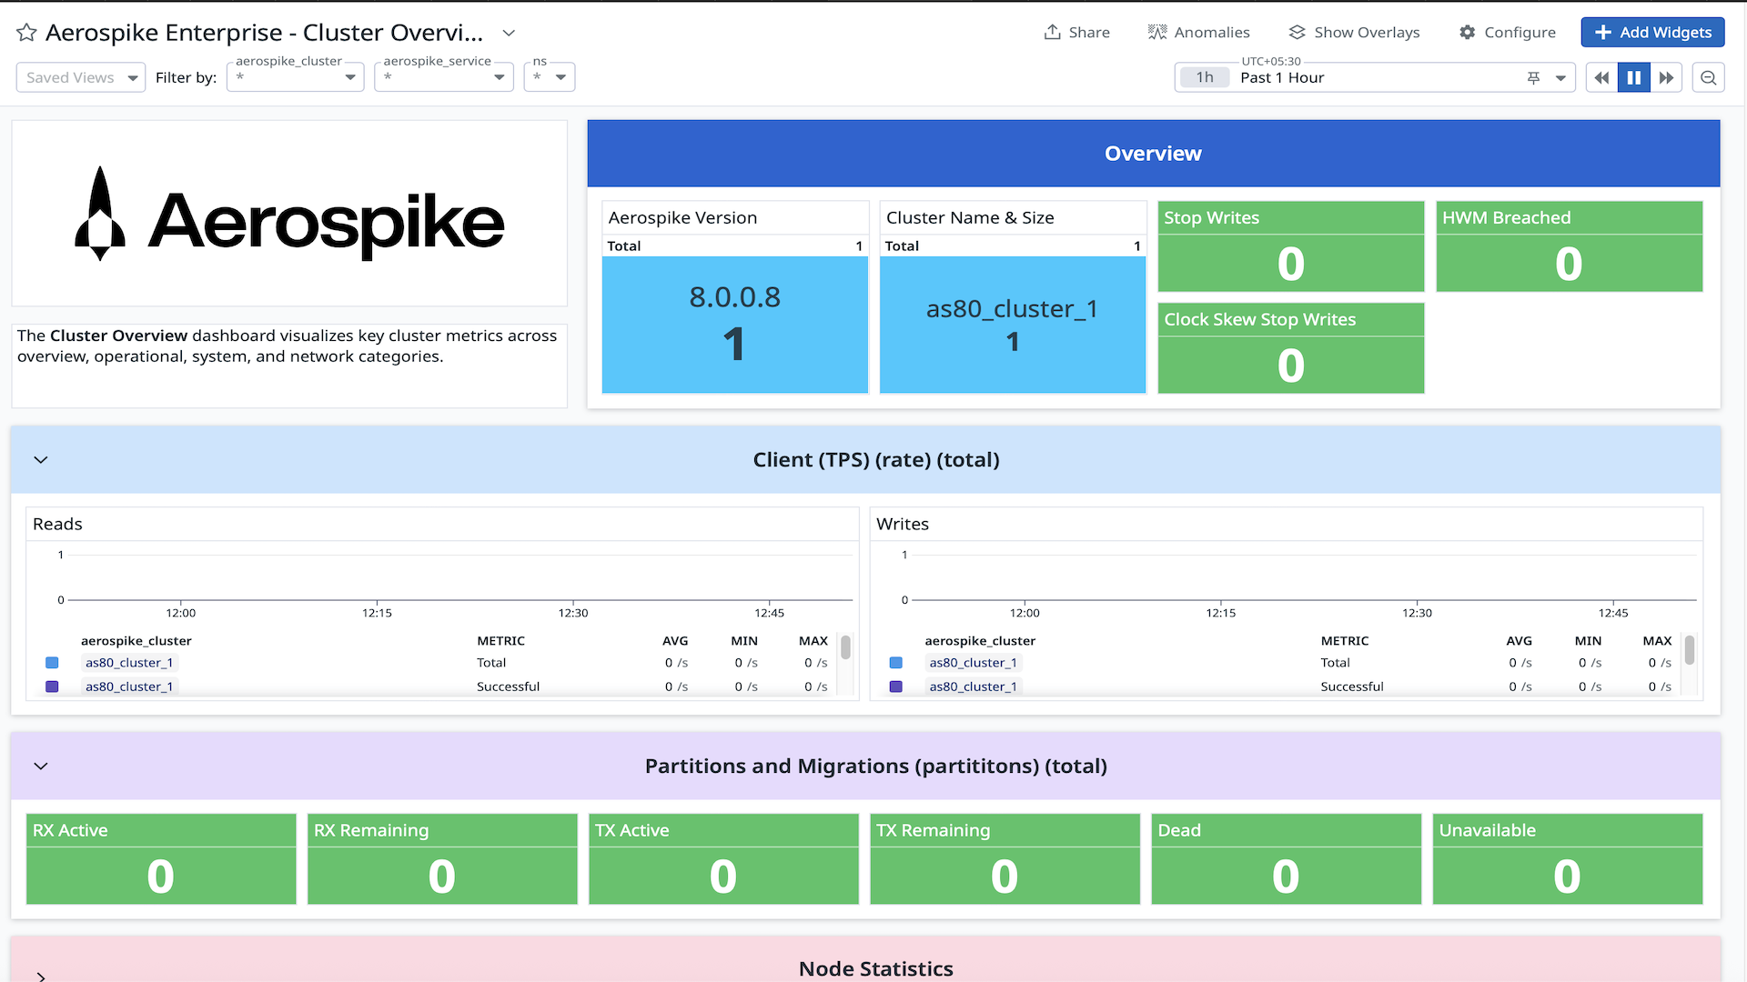This screenshot has height=982, width=1747.
Task: Expand the time range dropdown arrow
Action: click(x=1560, y=78)
